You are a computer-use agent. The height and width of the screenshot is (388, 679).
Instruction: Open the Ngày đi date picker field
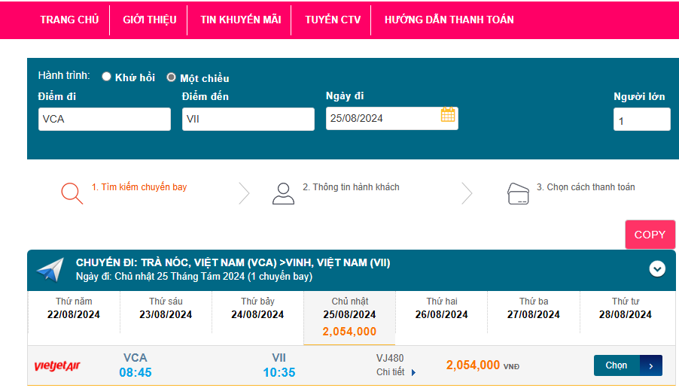382,118
